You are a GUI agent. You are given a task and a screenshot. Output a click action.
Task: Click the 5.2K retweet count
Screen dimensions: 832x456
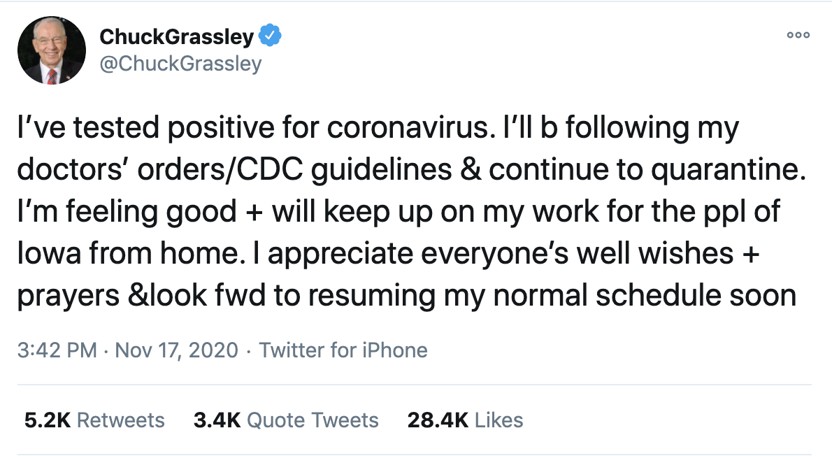point(46,420)
